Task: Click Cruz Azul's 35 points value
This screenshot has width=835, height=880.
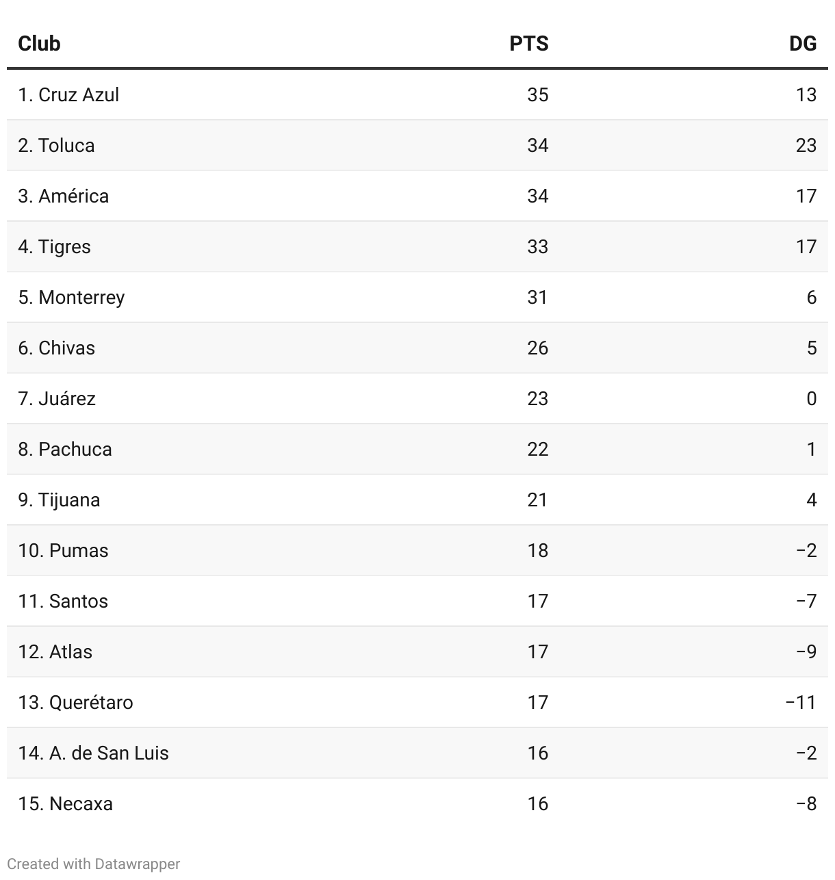Action: pyautogui.click(x=538, y=94)
